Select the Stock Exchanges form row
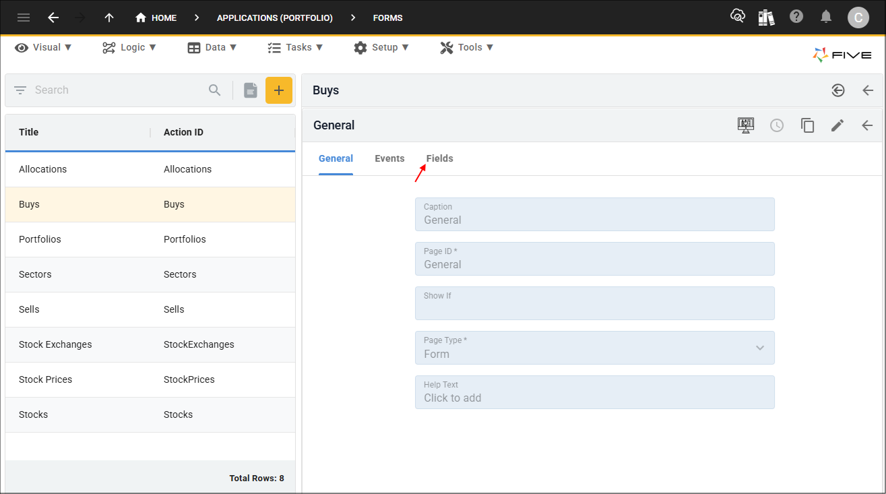Screen dimensions: 886x494 tap(150, 344)
